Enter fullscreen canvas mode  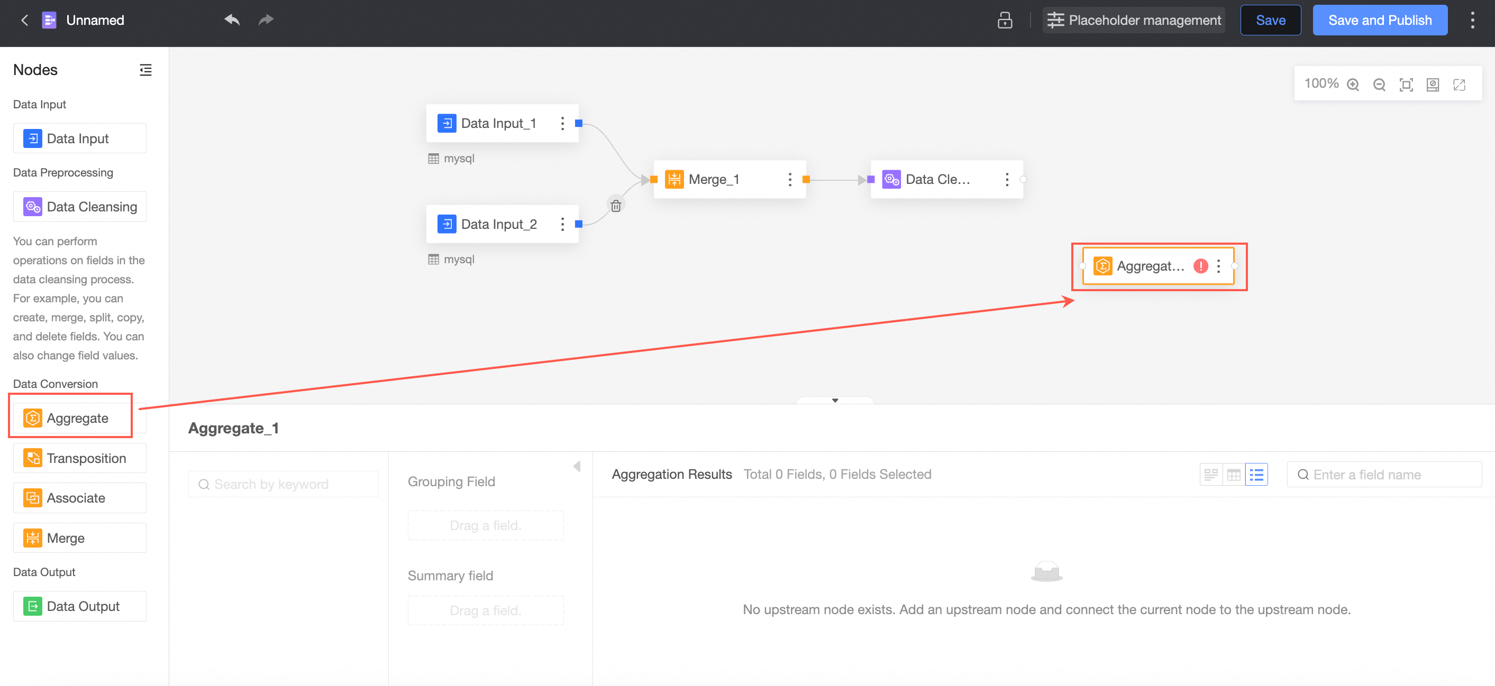click(x=1459, y=85)
